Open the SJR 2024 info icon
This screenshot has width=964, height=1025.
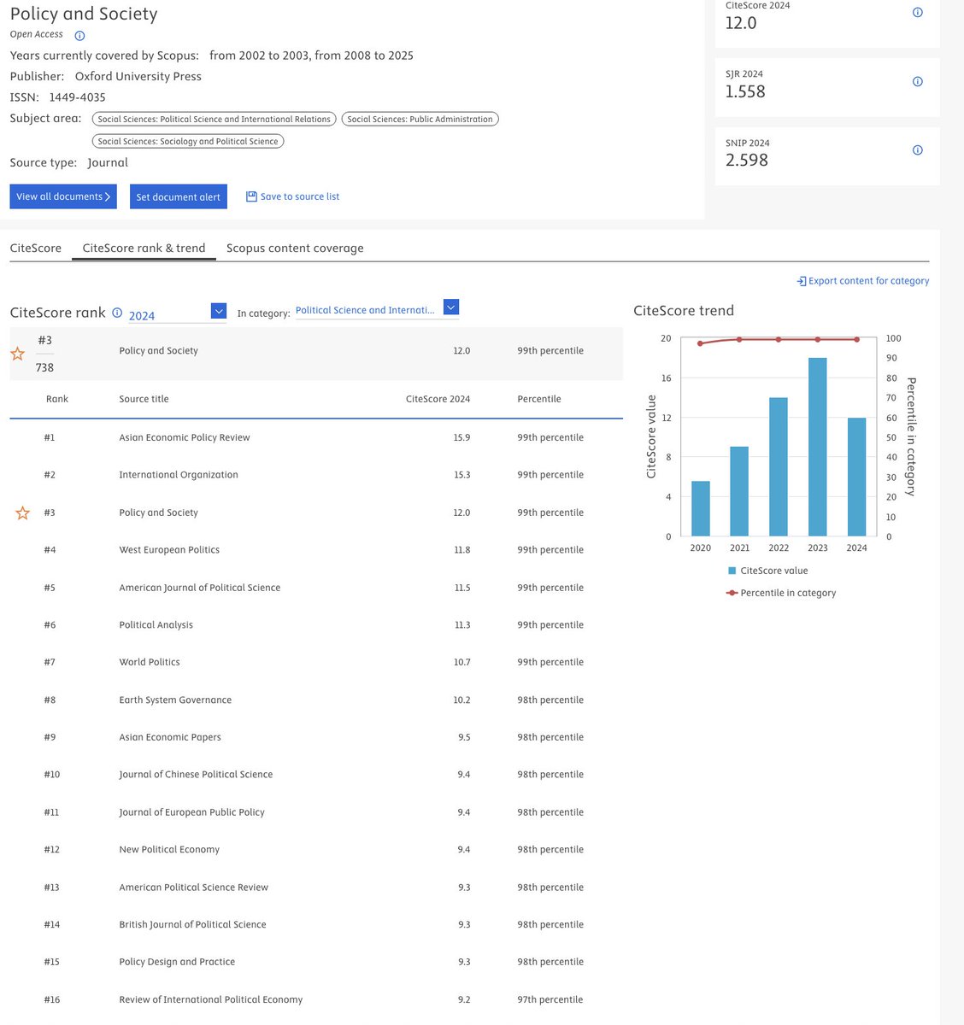(918, 82)
